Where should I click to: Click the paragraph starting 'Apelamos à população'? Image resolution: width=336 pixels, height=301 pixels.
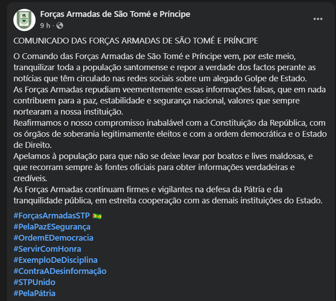click(x=160, y=167)
